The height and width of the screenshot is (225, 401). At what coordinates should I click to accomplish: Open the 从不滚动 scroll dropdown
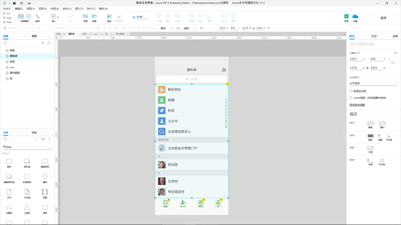click(x=374, y=83)
